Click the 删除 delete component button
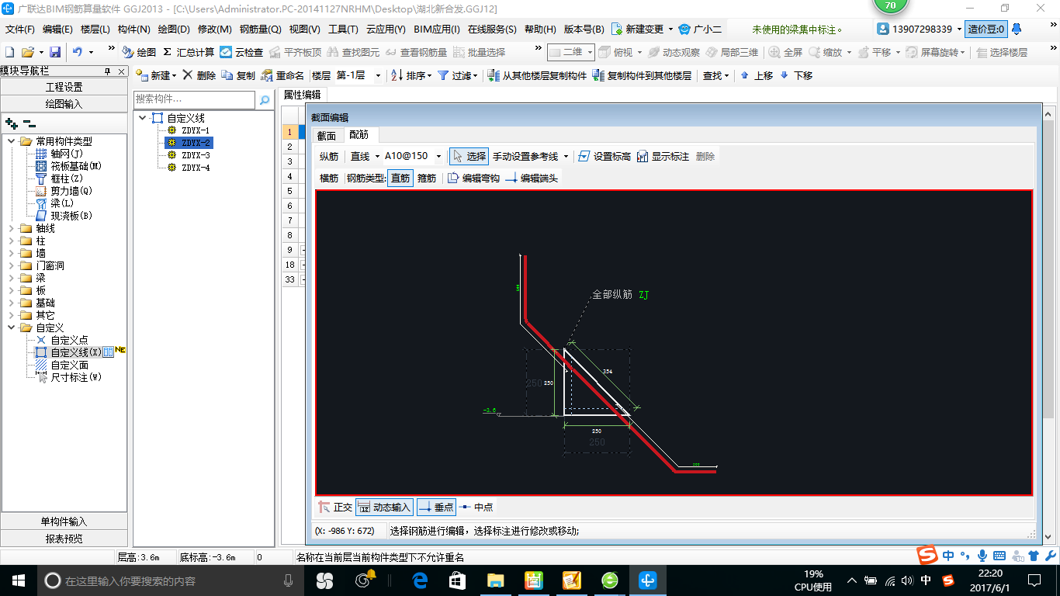This screenshot has height=596, width=1060. pyautogui.click(x=199, y=75)
